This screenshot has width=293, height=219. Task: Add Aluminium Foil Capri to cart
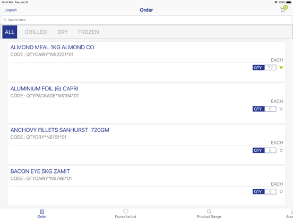(x=281, y=109)
